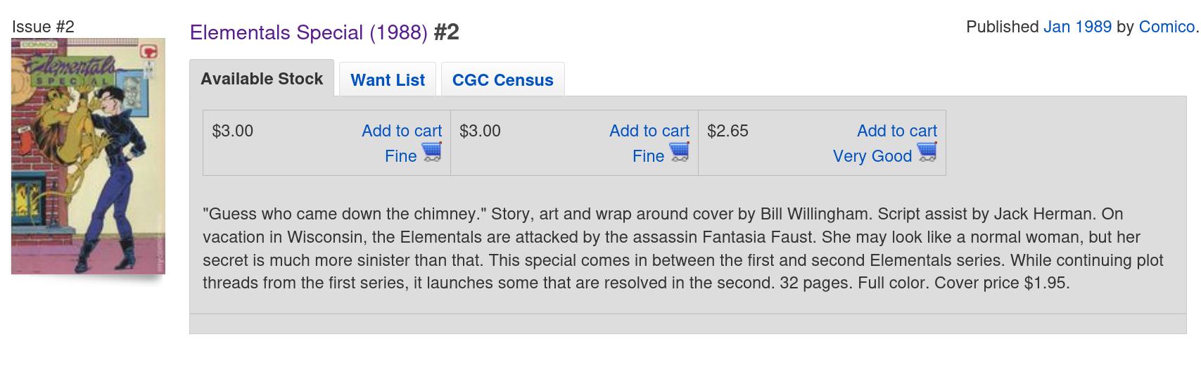The height and width of the screenshot is (370, 1201).
Task: Add the $2.65 copy to cart
Action: (x=896, y=131)
